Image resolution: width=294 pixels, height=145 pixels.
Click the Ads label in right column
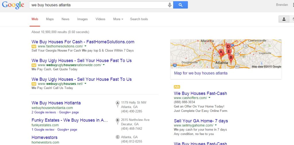[177, 87]
